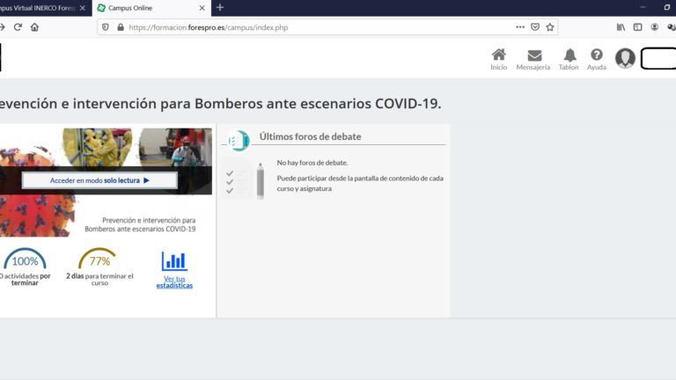Close the Campus Online tab
The image size is (676, 380).
click(202, 8)
